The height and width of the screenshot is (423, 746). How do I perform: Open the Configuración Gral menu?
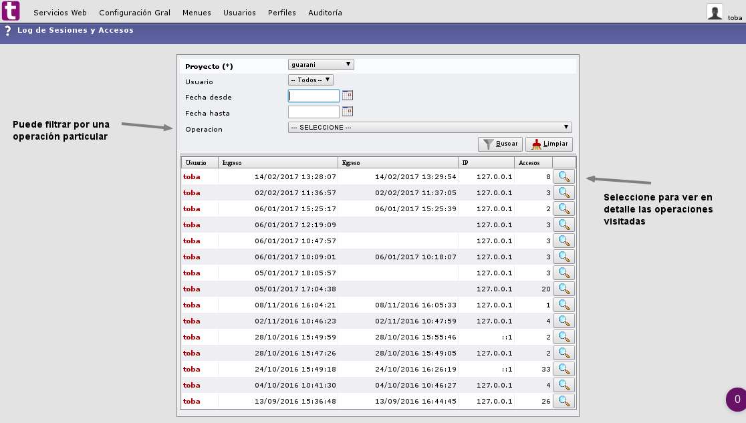click(134, 13)
